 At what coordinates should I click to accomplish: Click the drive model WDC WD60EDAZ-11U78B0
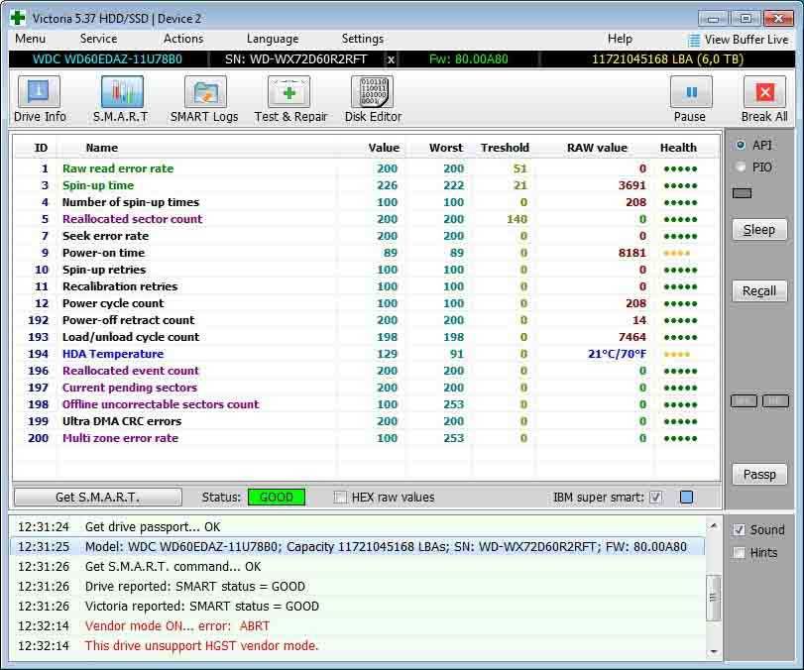tap(107, 59)
